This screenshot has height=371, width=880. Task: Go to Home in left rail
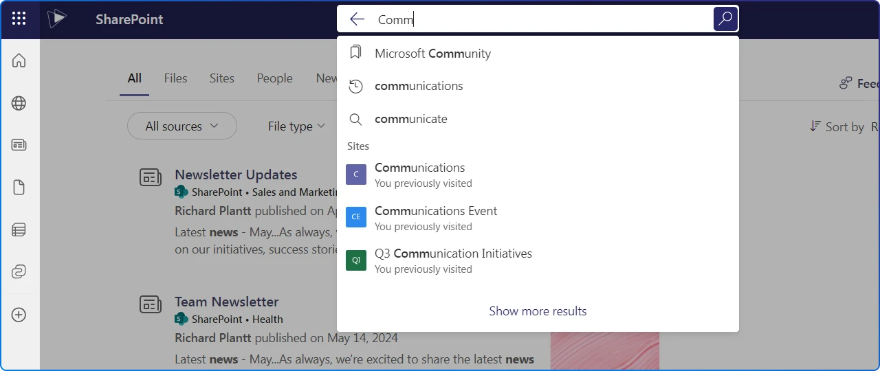click(19, 60)
